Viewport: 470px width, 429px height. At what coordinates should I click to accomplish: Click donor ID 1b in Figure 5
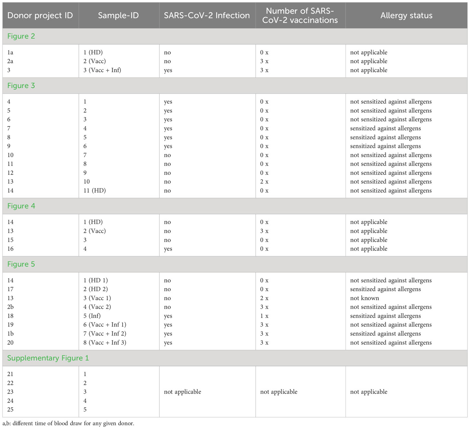point(10,333)
